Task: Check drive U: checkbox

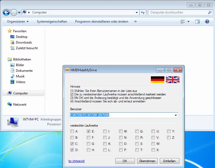Action: click(x=153, y=131)
